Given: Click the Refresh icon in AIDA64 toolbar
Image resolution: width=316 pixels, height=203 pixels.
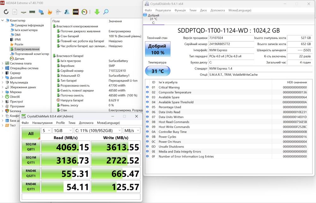Looking at the screenshot, I should coord(6,12).
